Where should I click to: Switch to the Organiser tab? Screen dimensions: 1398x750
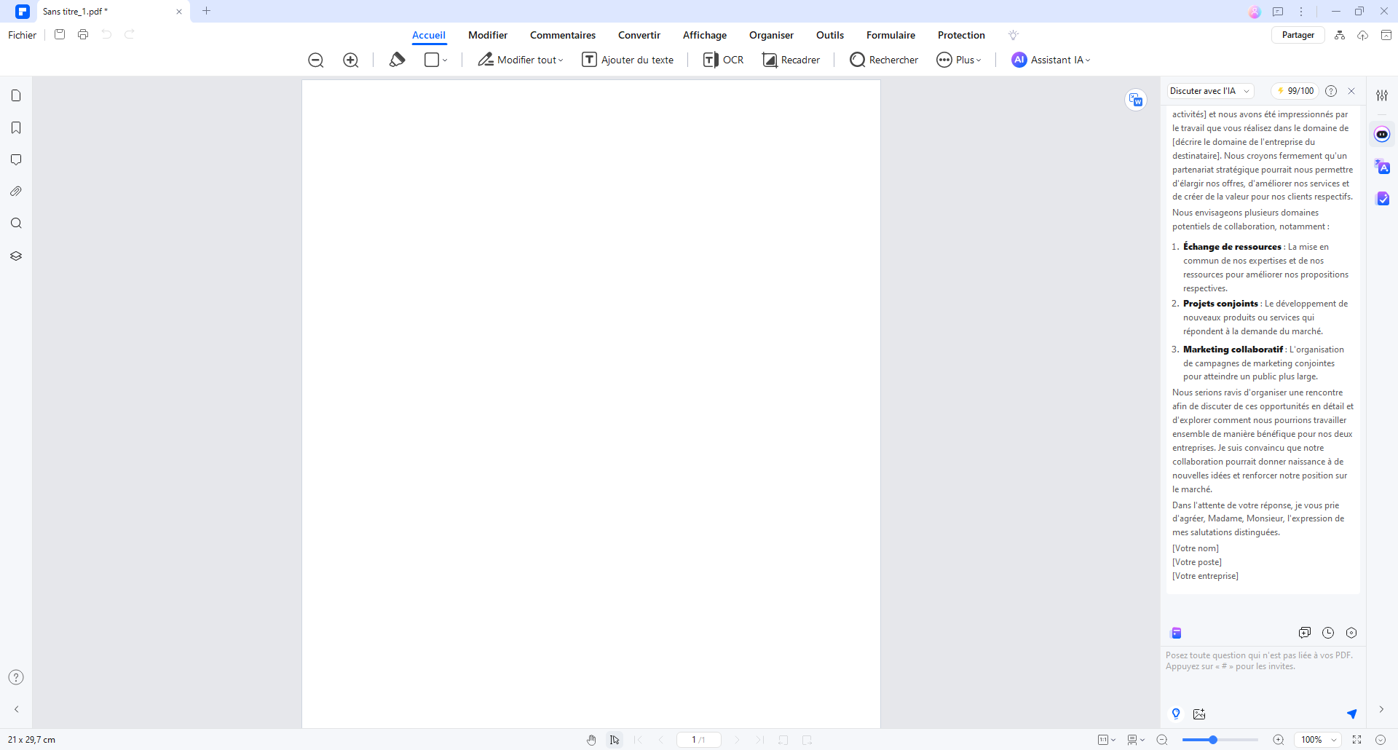(x=771, y=35)
